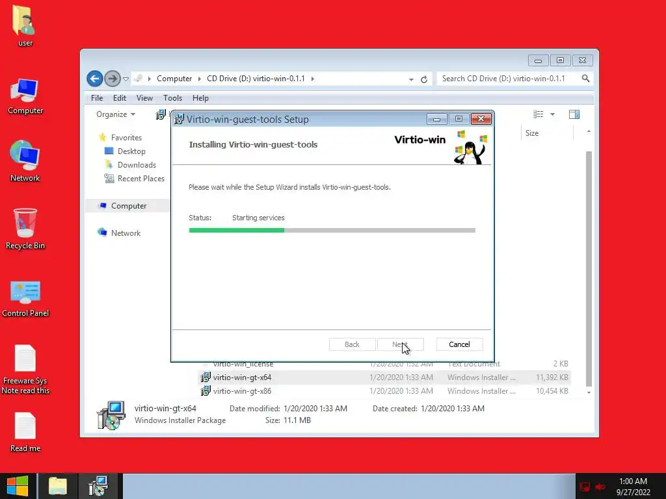This screenshot has height=499, width=666.
Task: Open the Read me desktop file
Action: coord(25,432)
